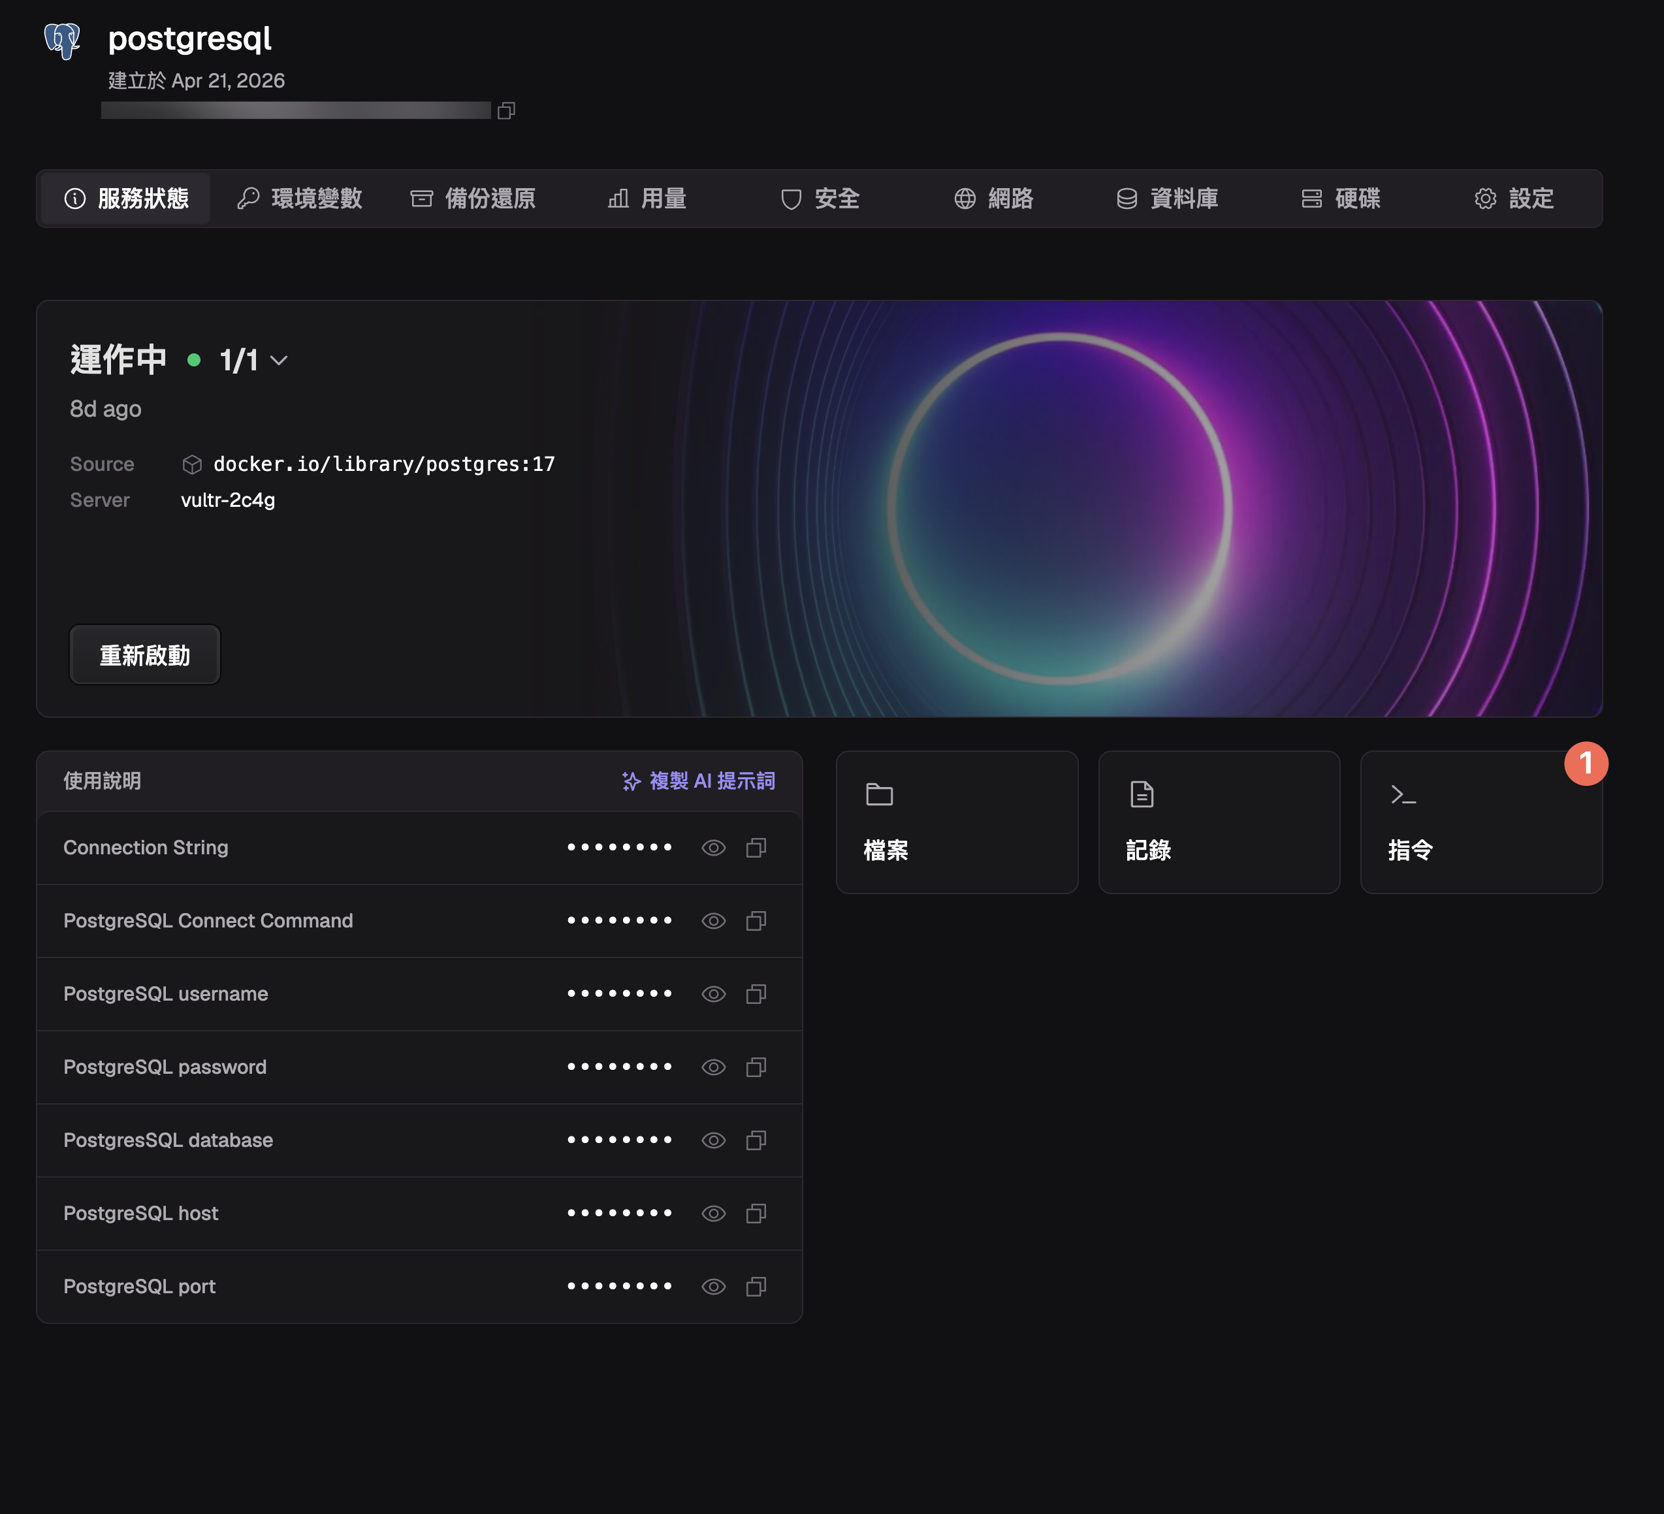This screenshot has height=1514, width=1664.
Task: Click the package icon beside the docker source
Action: coord(192,465)
